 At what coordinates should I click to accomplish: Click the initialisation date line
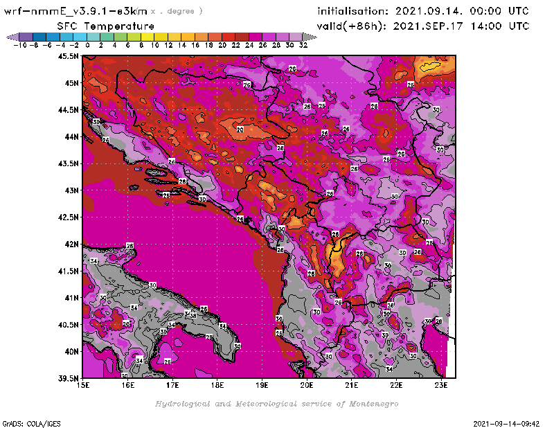[423, 11]
